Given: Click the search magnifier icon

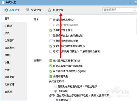Looking at the screenshot, I should coord(135,10).
